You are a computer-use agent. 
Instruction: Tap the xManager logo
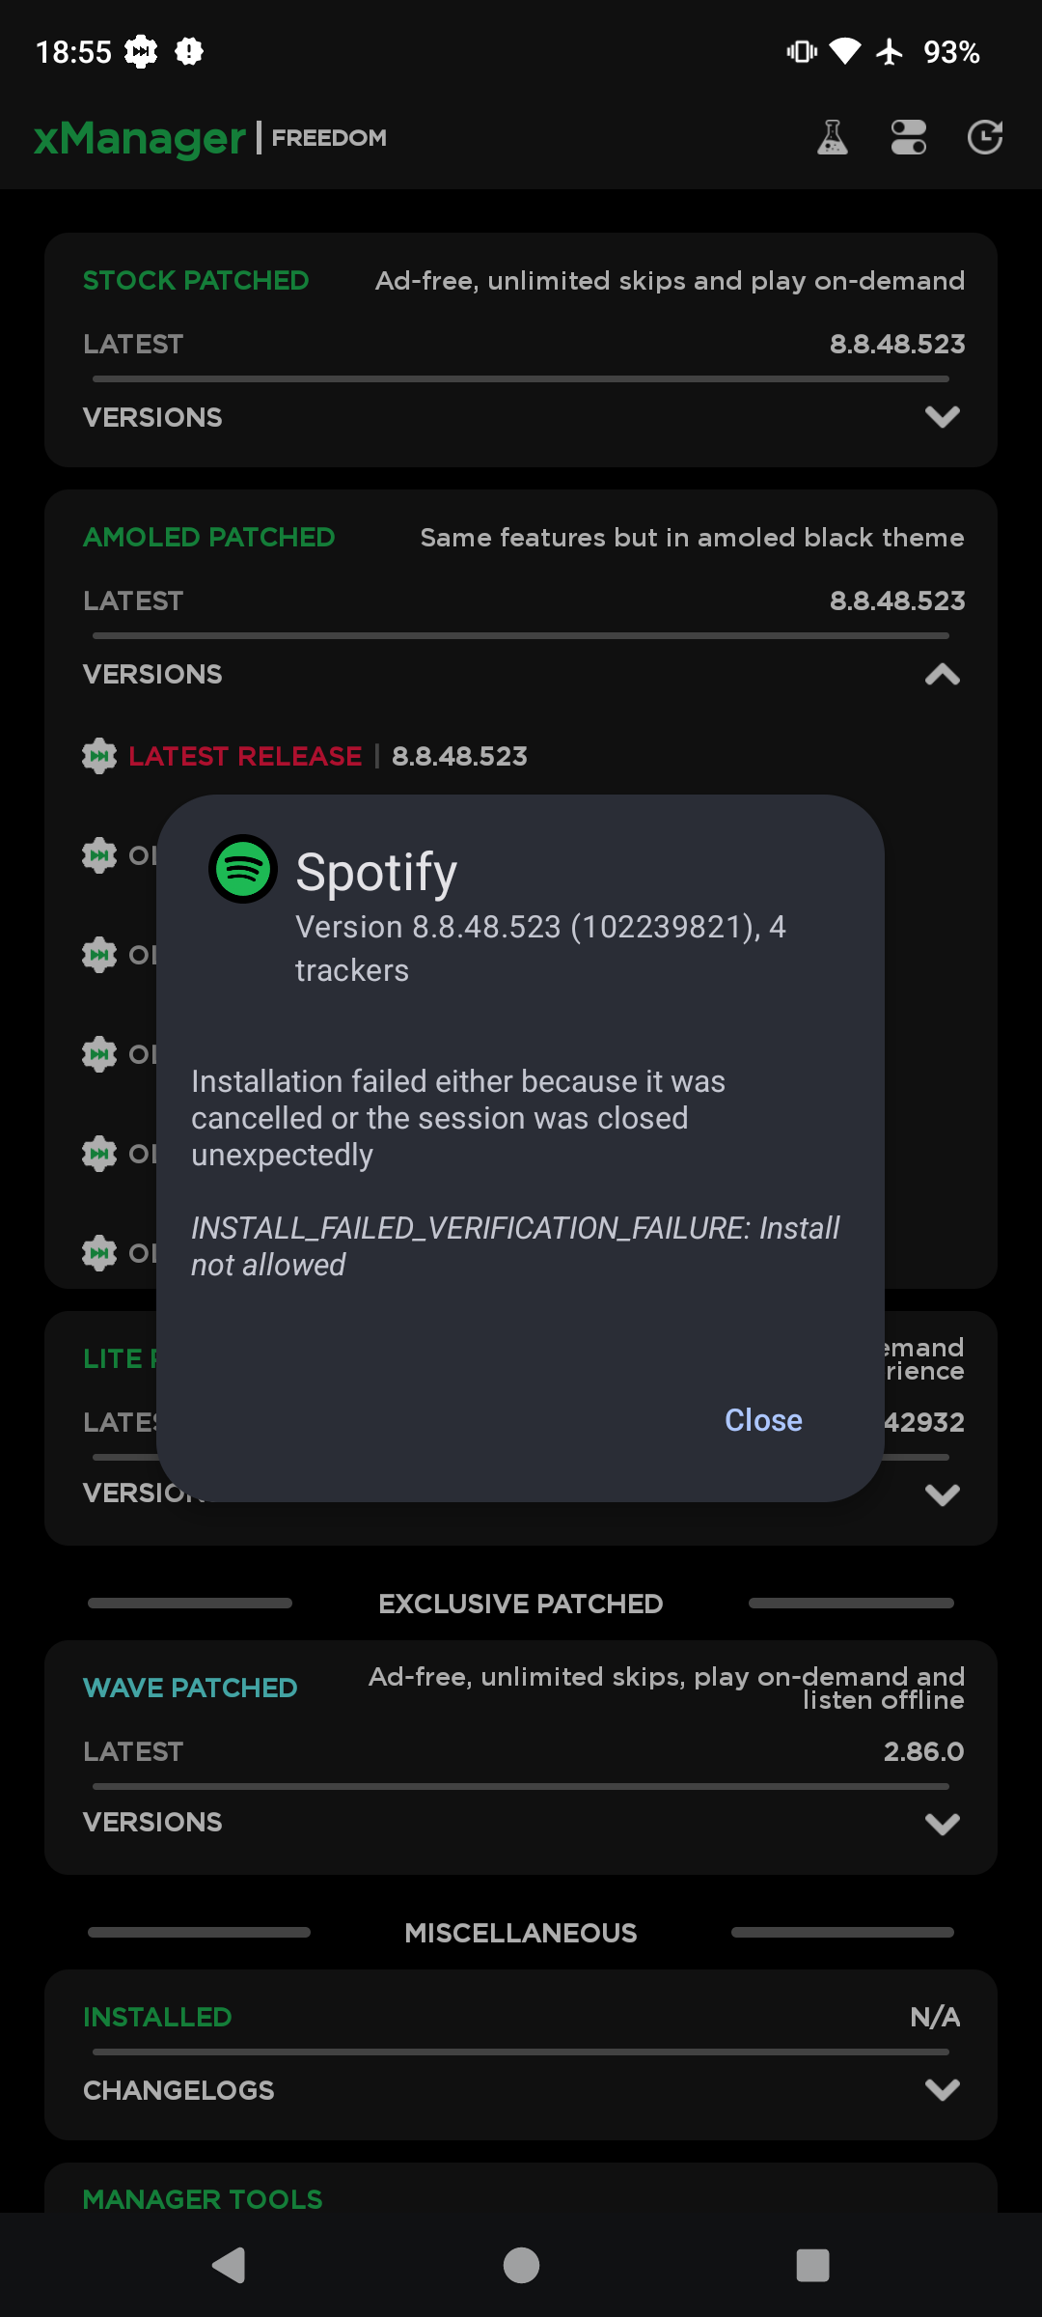[x=138, y=137]
